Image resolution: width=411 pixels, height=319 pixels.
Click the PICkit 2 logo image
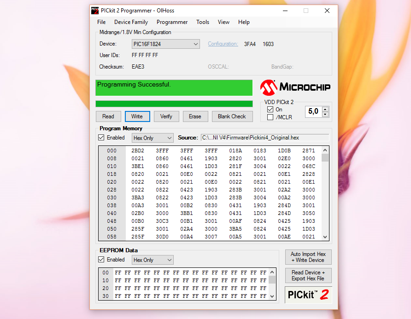click(308, 295)
